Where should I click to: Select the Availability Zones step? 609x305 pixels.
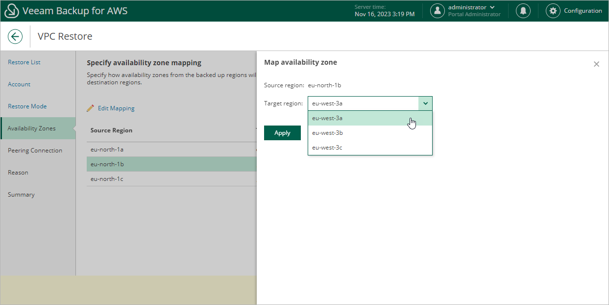tap(38, 128)
